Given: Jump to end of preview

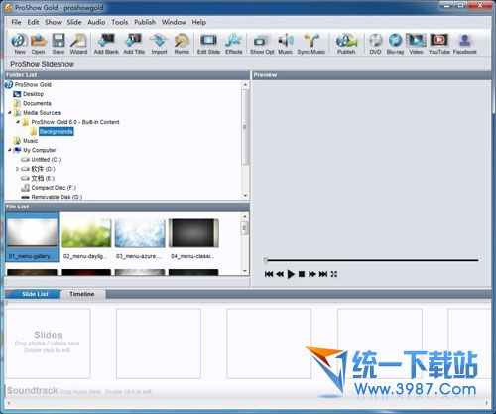Looking at the screenshot, I should click(323, 274).
